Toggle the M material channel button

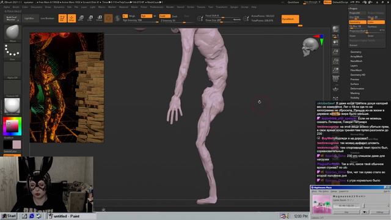tap(155, 16)
